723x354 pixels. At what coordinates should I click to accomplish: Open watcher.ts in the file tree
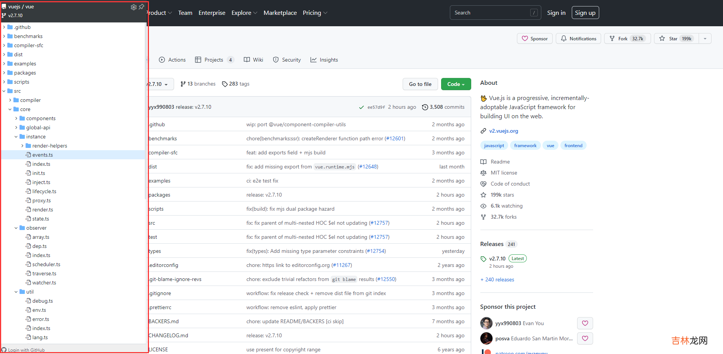(44, 283)
